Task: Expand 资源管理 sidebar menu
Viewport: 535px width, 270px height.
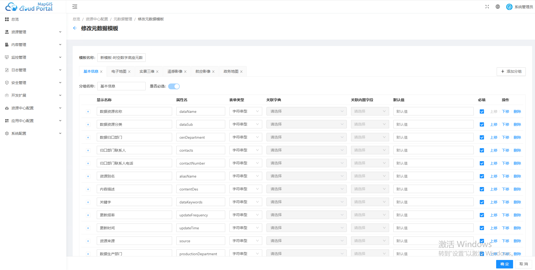Action: 33,32
